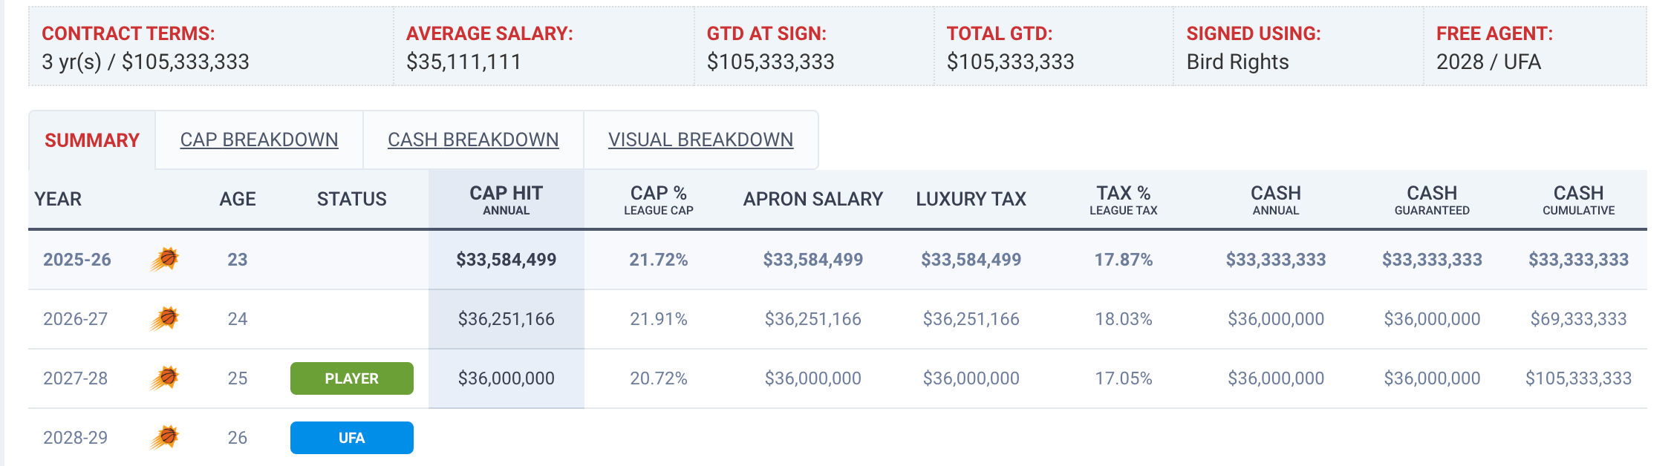Image resolution: width=1671 pixels, height=466 pixels.
Task: Switch to the Cash Breakdown tab
Action: coord(473,140)
